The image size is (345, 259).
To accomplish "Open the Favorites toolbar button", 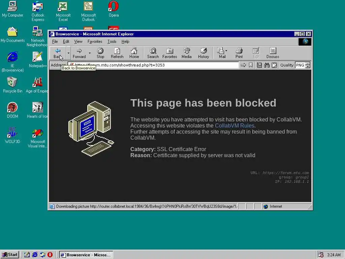I will [x=170, y=53].
